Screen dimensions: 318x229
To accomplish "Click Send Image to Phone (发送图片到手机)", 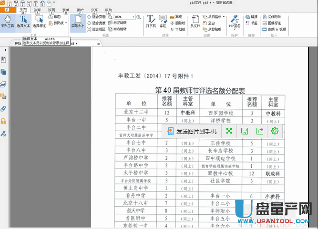I will click(191, 132).
